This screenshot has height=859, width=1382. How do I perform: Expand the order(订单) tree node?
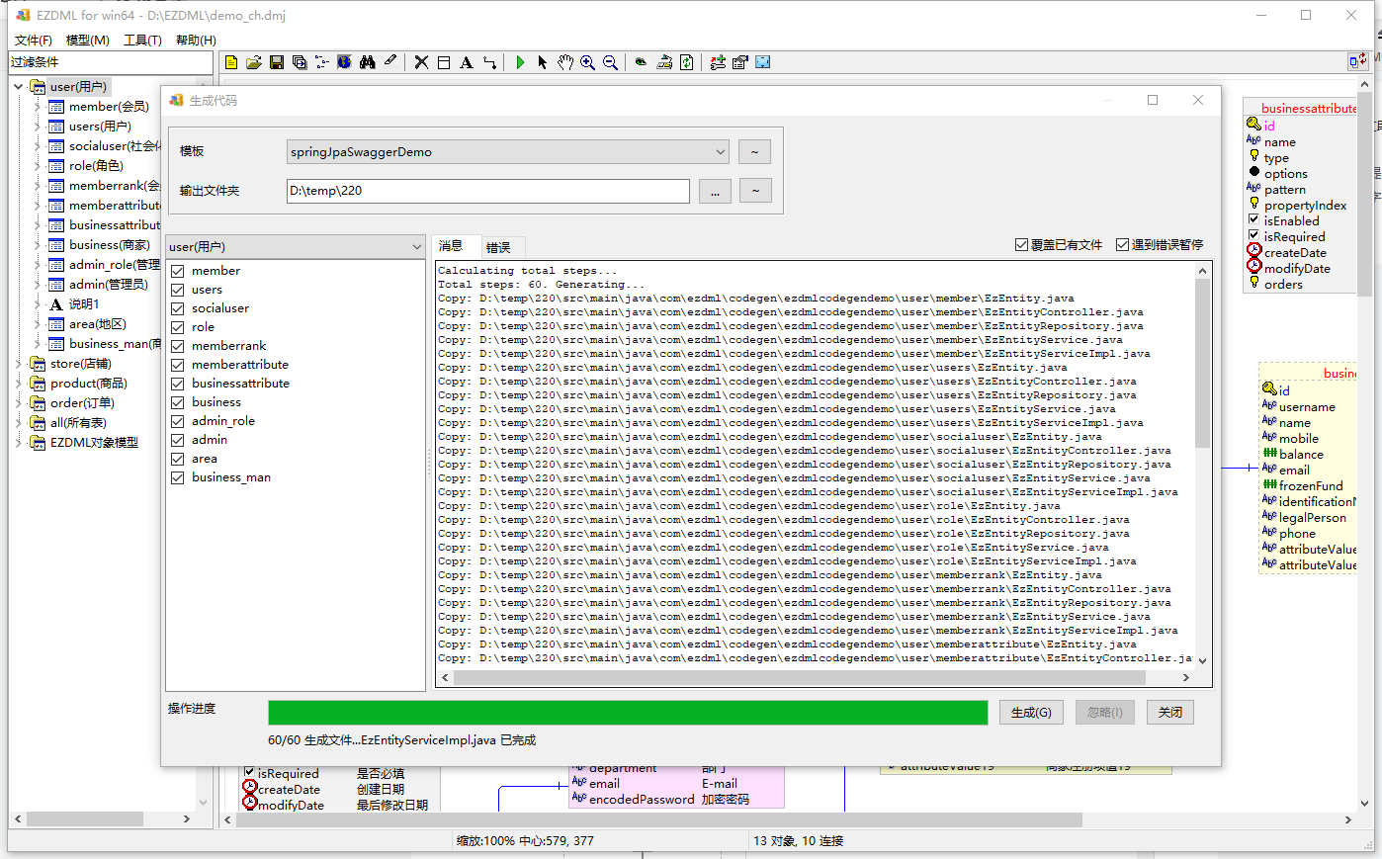(x=18, y=403)
